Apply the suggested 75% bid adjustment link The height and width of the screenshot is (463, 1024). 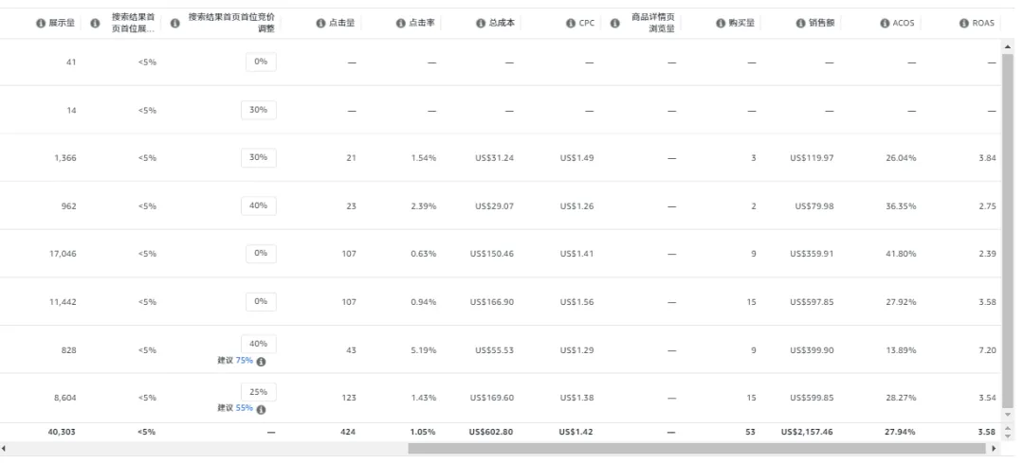pos(244,361)
